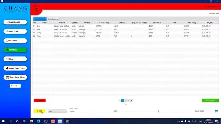Click the ENG language indicator
The image size is (221, 124).
[x=200, y=121]
